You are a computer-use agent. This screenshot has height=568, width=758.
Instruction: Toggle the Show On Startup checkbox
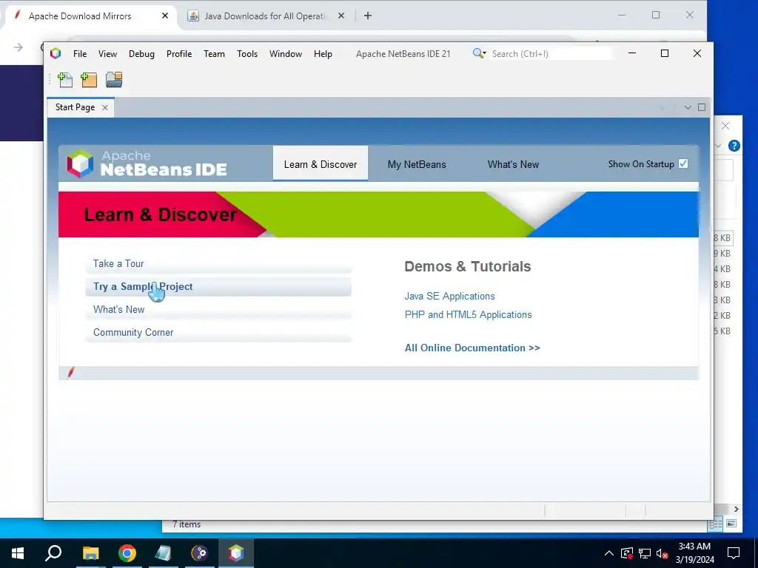point(683,163)
